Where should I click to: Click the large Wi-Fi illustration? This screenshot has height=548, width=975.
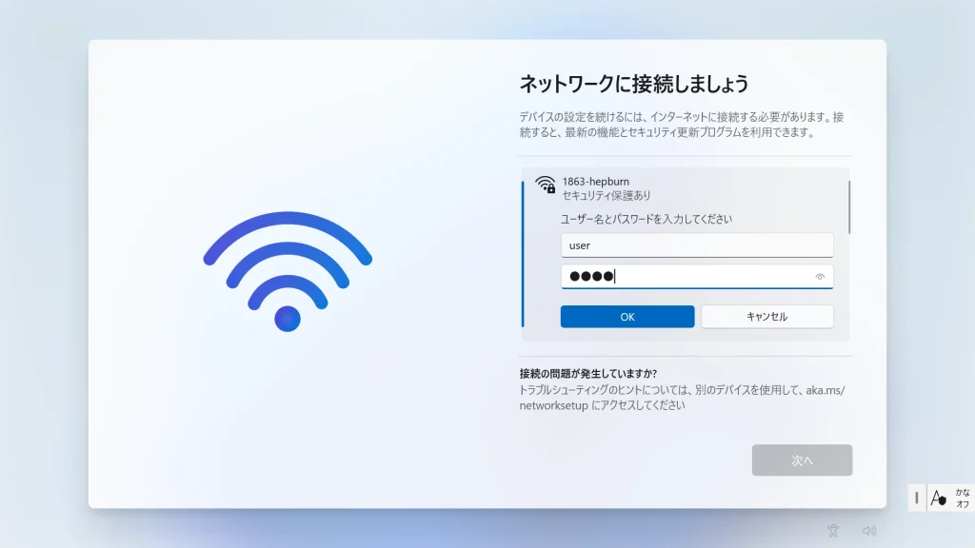click(288, 271)
